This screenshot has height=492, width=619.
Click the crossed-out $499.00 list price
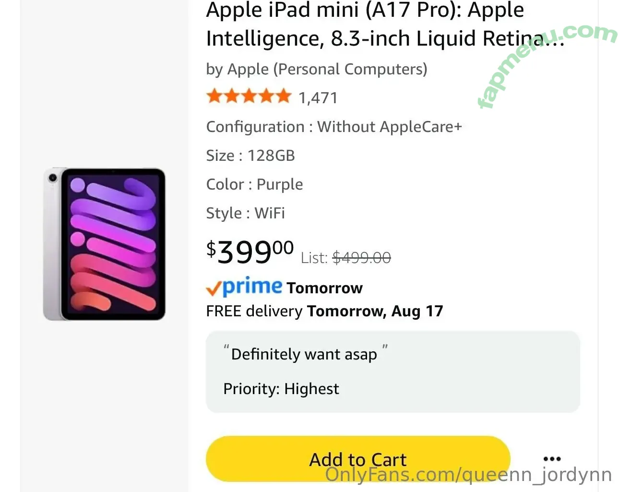[x=361, y=258]
